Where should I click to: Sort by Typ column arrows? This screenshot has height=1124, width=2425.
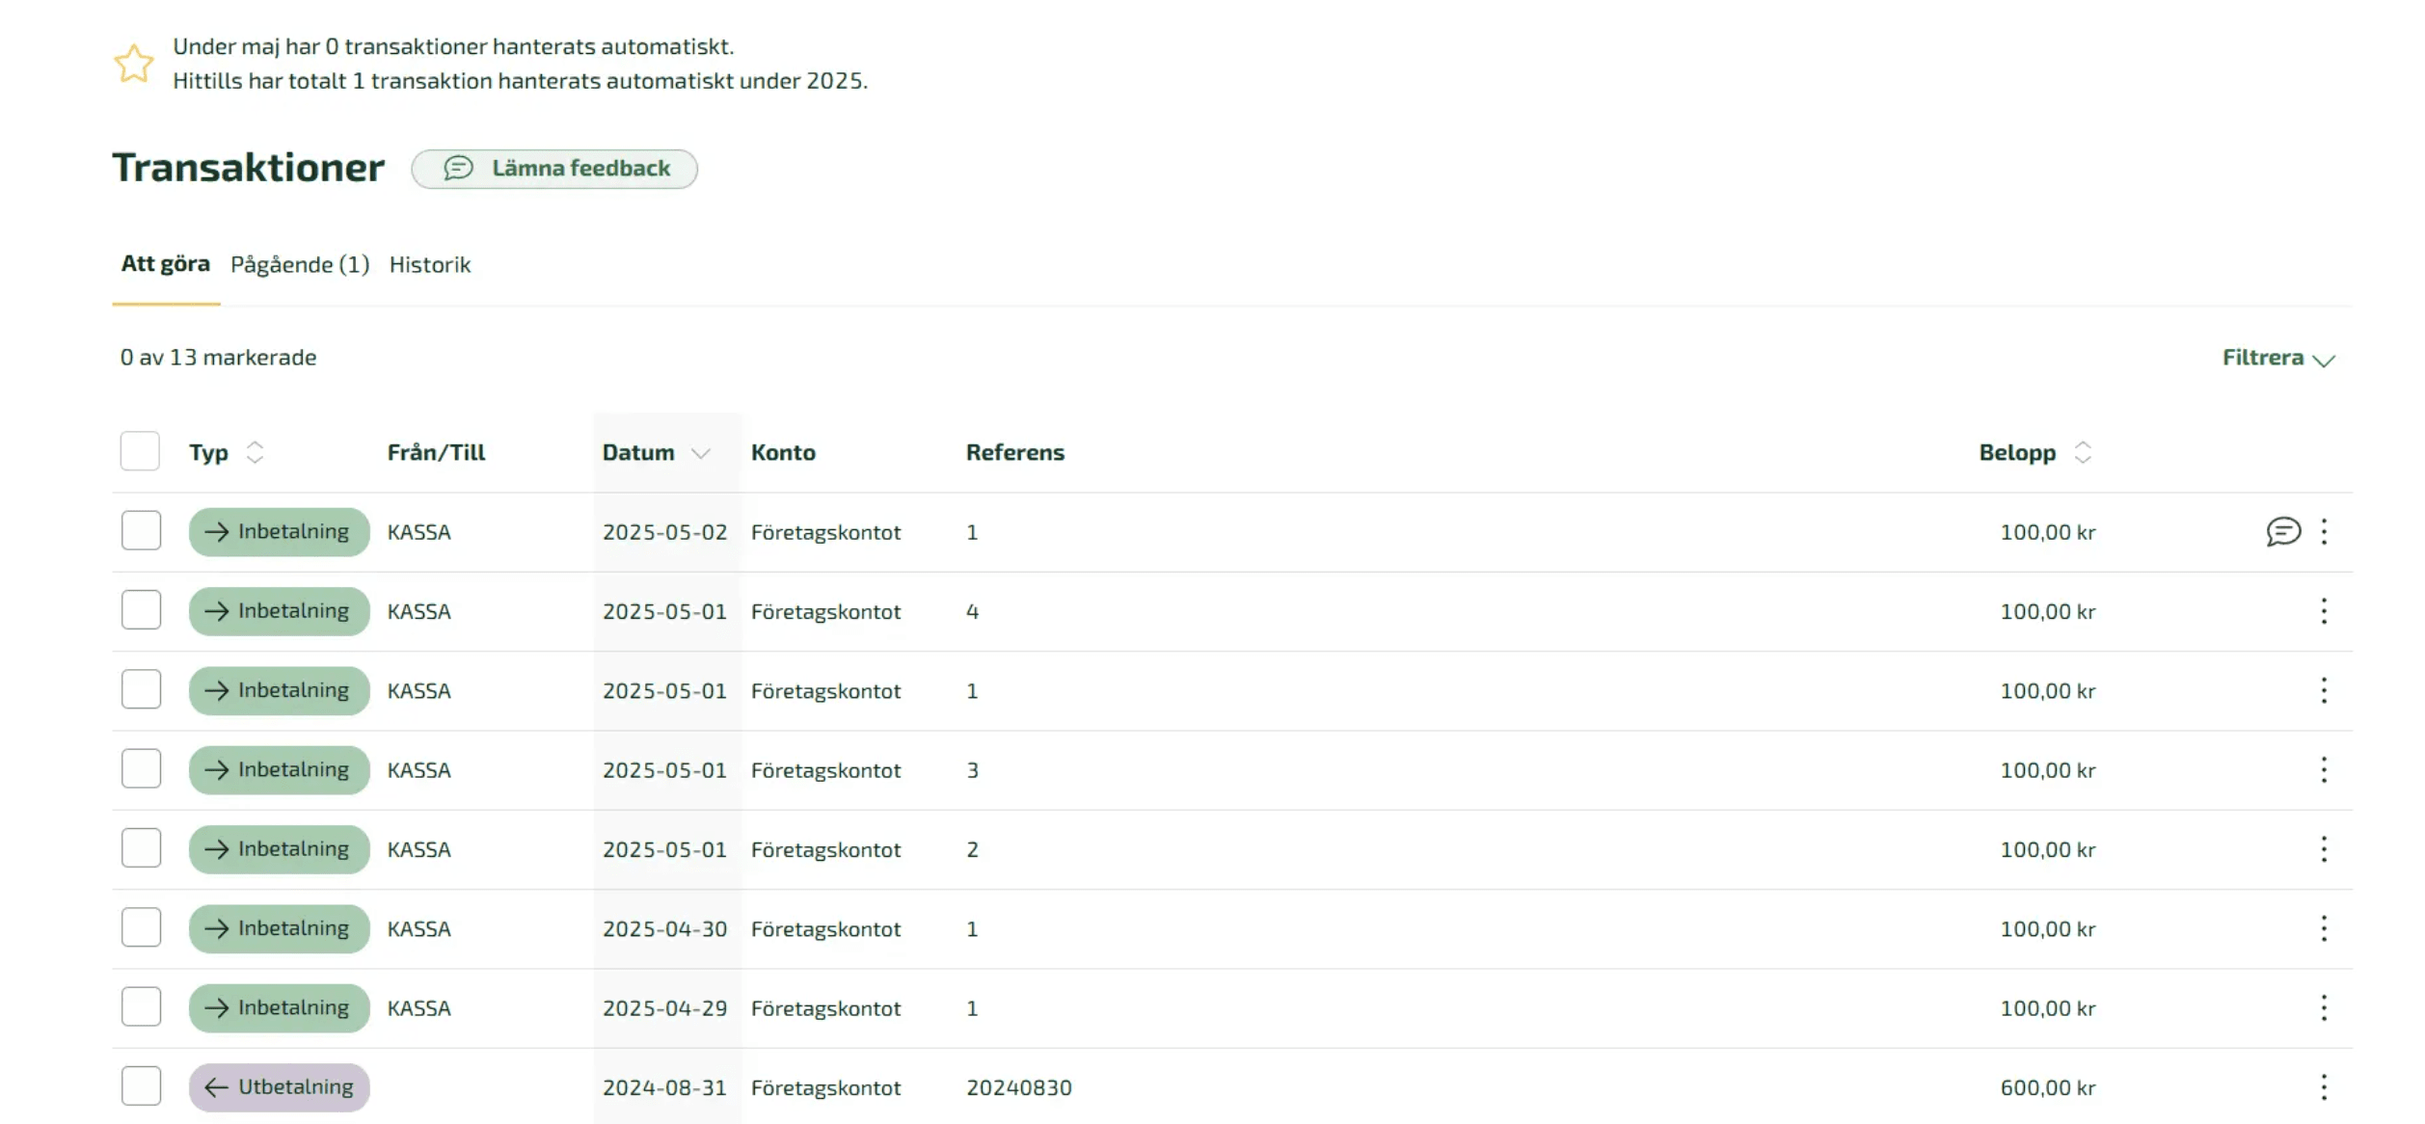pos(255,452)
